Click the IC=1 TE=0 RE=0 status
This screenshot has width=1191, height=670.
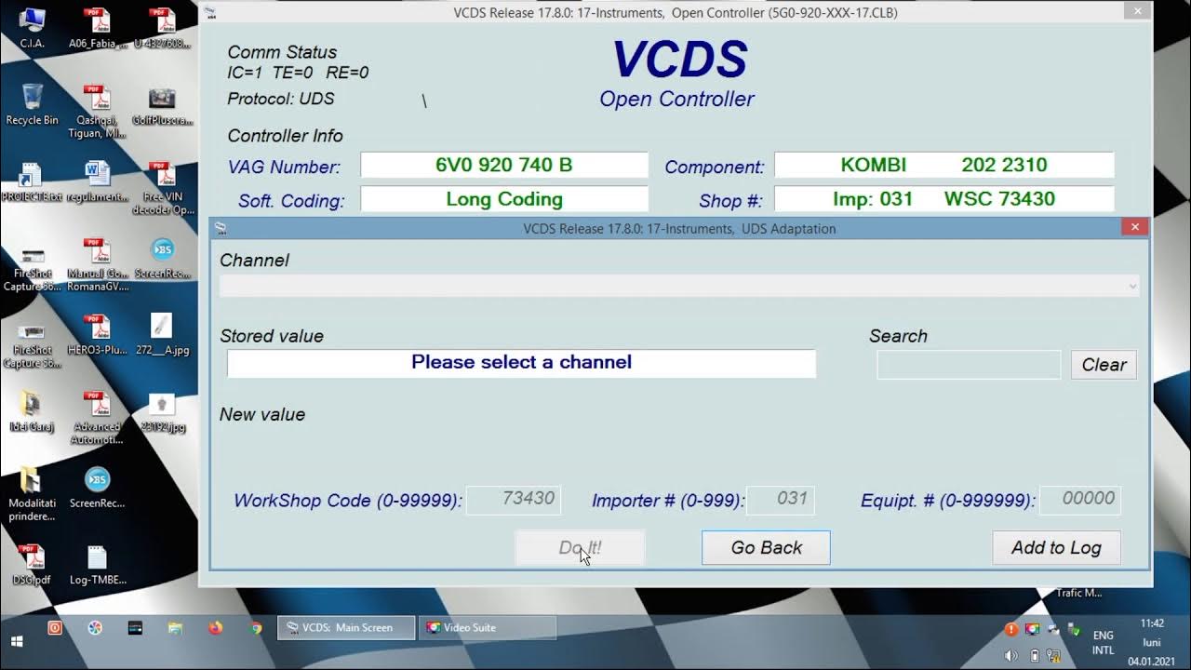298,73
